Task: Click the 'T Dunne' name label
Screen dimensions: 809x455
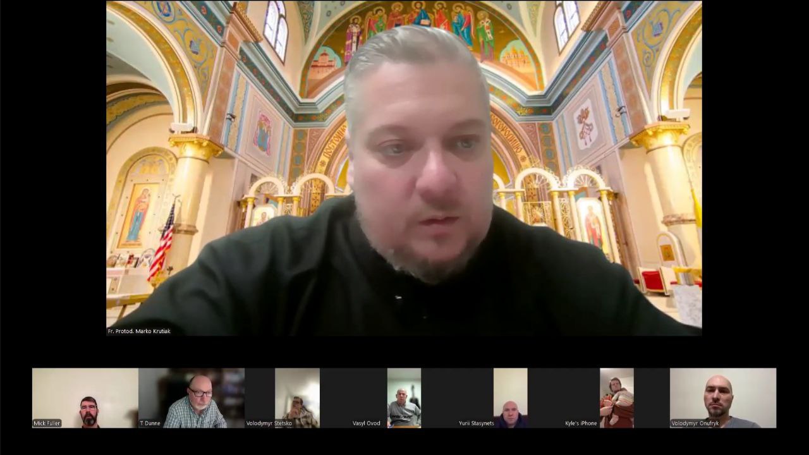Action: tap(150, 423)
